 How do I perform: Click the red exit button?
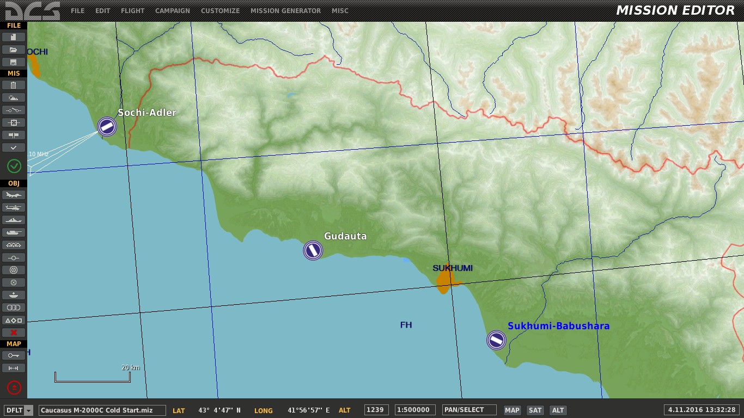[14, 388]
